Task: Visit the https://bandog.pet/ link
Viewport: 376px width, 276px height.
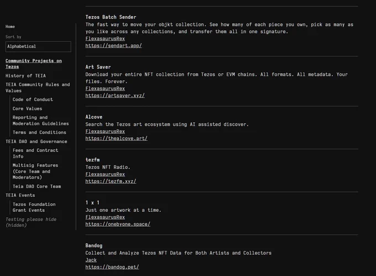Action: 112,267
